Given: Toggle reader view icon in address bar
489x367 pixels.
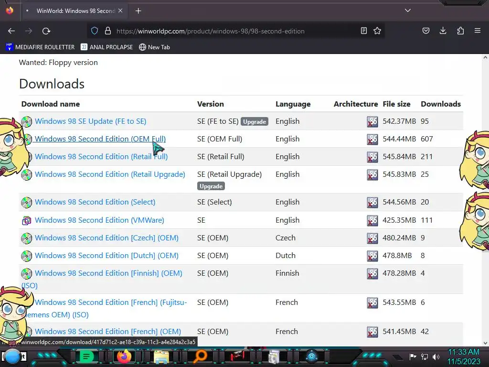Looking at the screenshot, I should pyautogui.click(x=363, y=31).
